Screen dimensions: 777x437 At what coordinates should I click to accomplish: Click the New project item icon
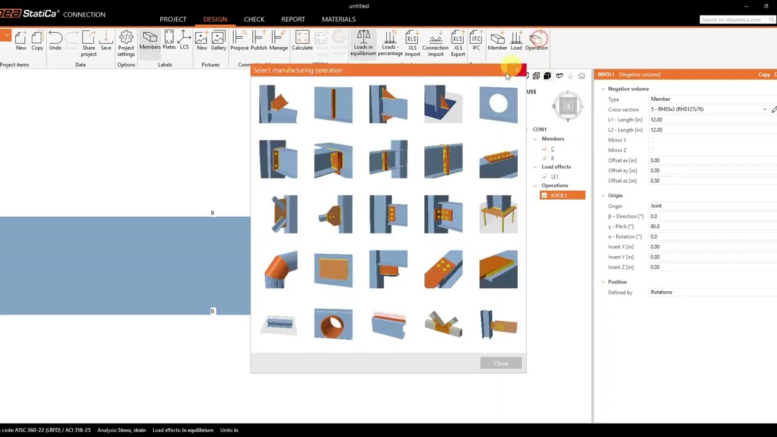pos(21,41)
